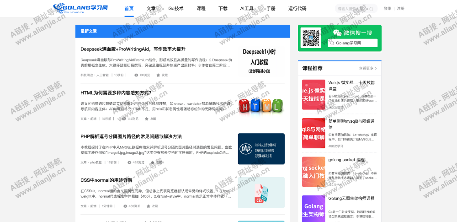Click the star 收藏 icon on PHP article

(x=153, y=162)
